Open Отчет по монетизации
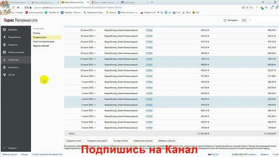Image resolution: width=279 pixels, height=157 pixels. 44,41
